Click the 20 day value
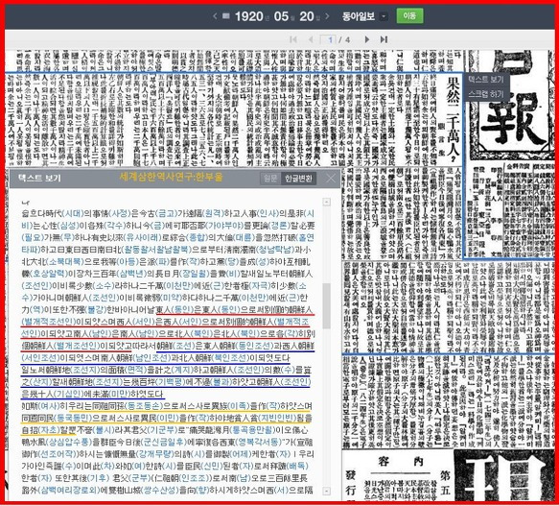The height and width of the screenshot is (506, 559). [x=307, y=16]
